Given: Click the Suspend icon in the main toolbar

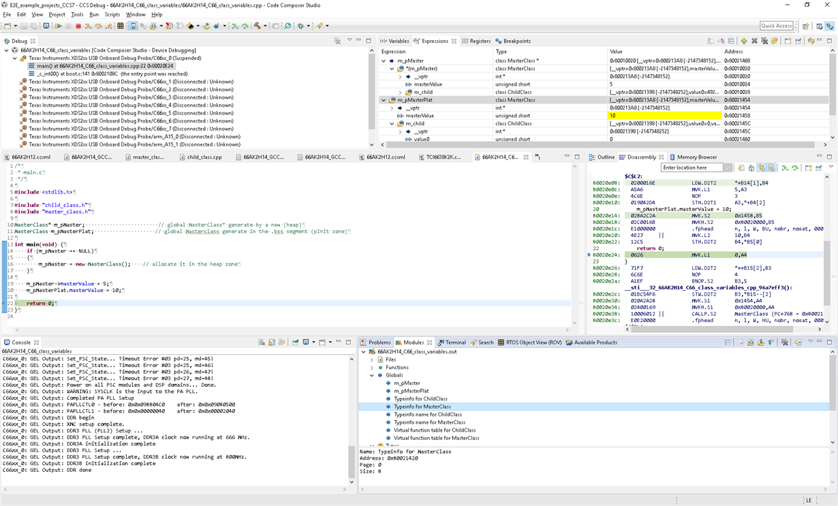Looking at the screenshot, I should coord(68,26).
